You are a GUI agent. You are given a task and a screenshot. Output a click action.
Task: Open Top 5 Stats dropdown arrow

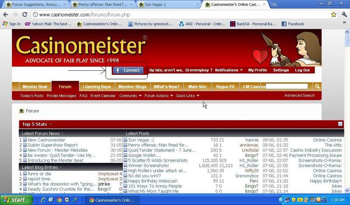[x=51, y=124]
